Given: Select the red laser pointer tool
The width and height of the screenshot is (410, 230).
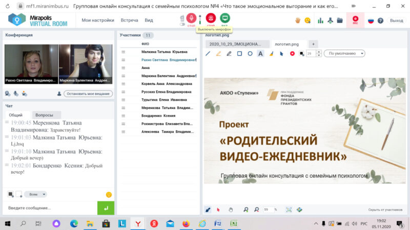Looking at the screenshot, I should (x=218, y=210).
